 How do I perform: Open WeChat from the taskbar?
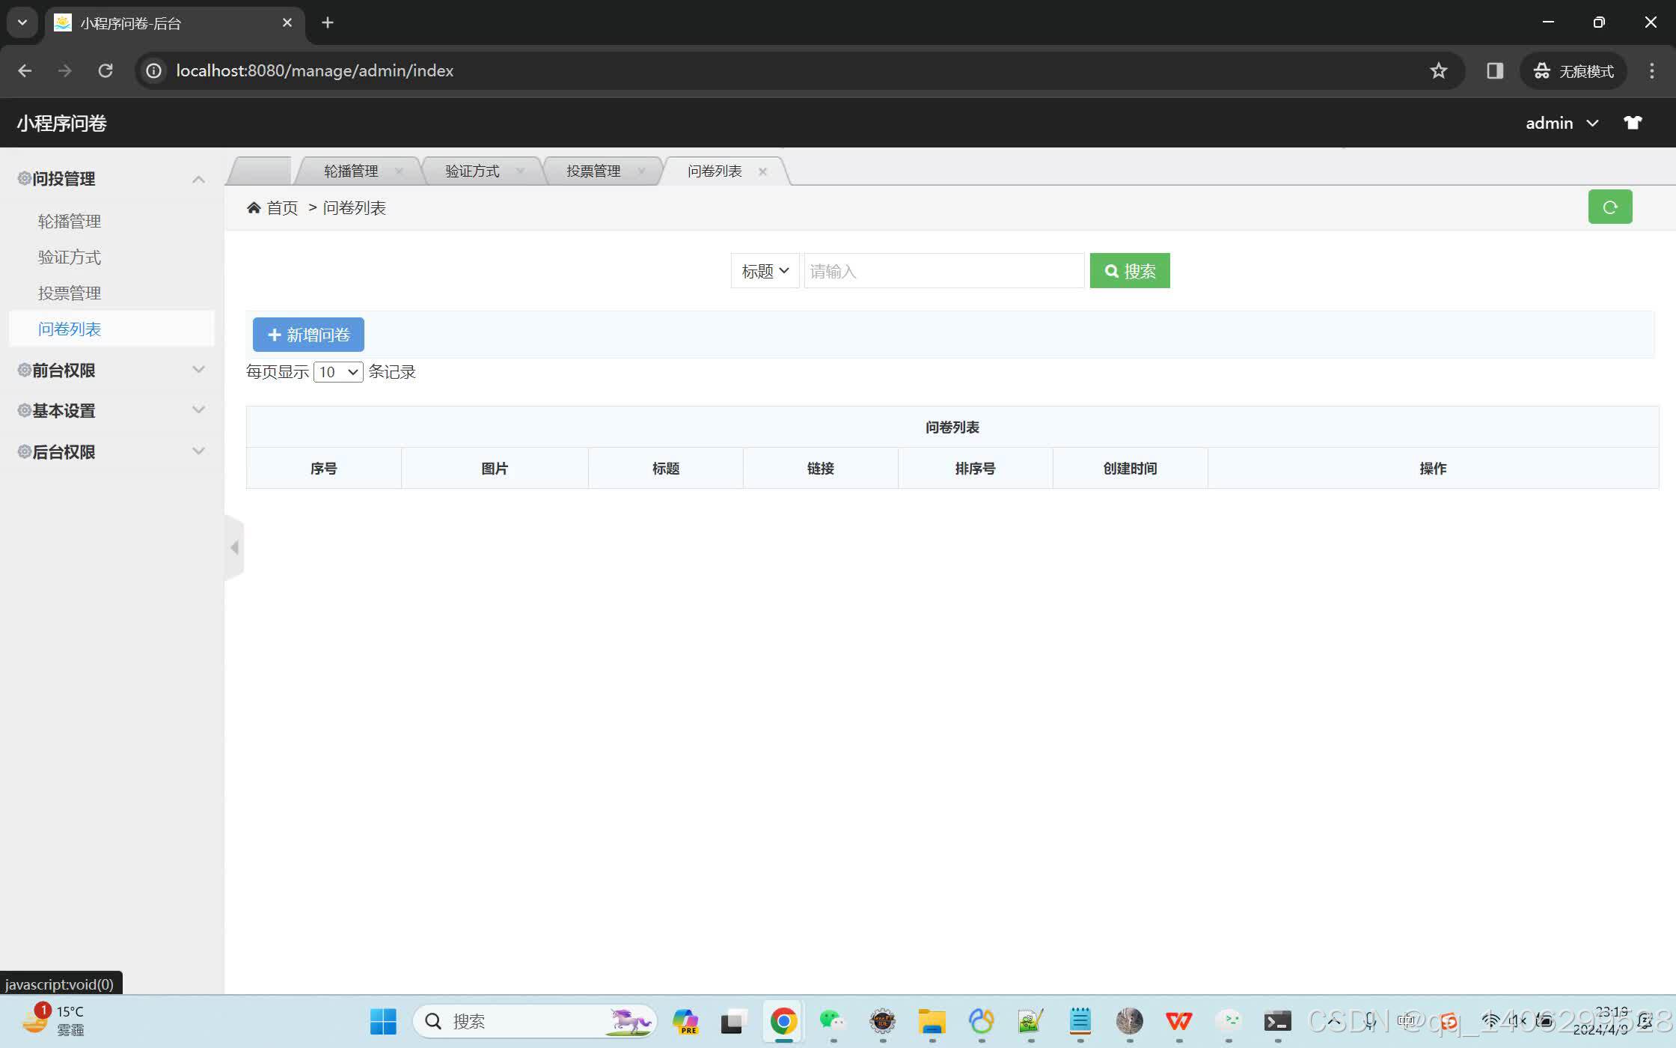832,1021
